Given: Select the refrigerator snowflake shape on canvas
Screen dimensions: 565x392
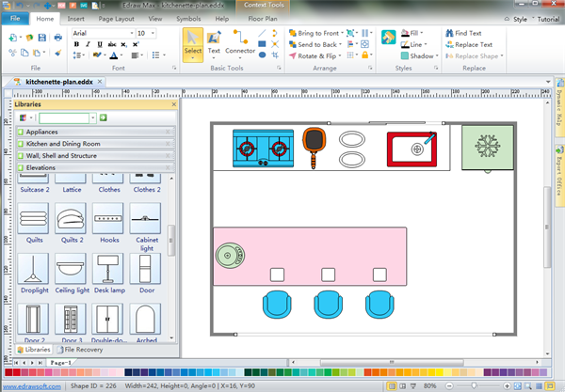Looking at the screenshot, I should coord(488,147).
